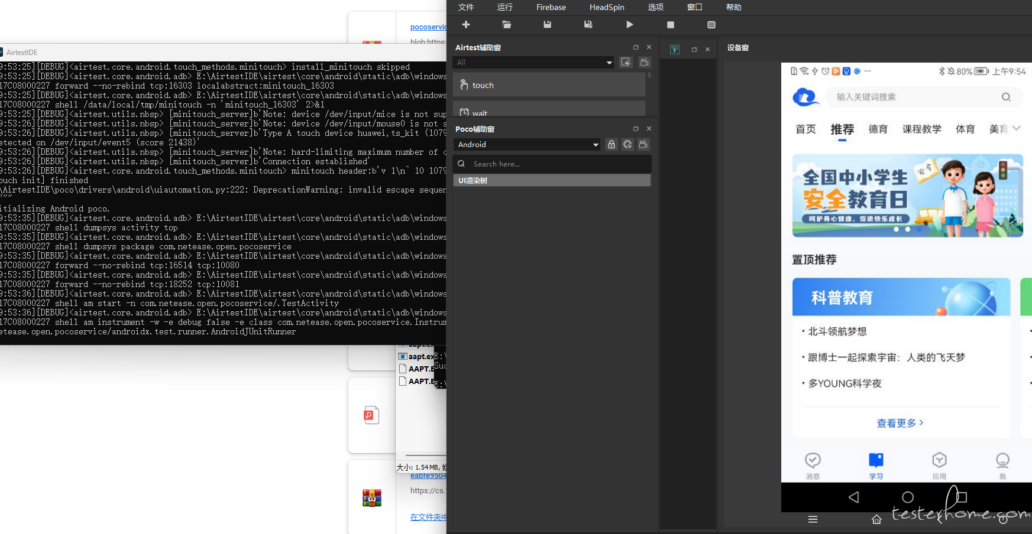The image size is (1032, 534).
Task: Undock the Airtest辅助窗 panel
Action: 636,47
